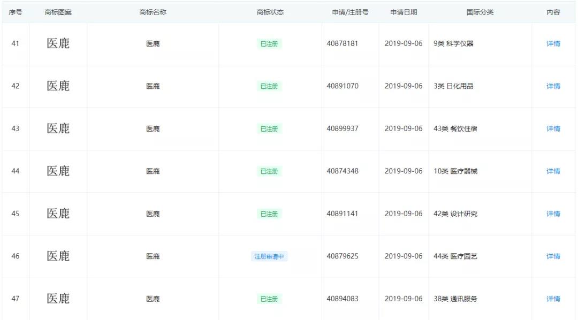This screenshot has height=320, width=578.
Task: Click the 已注册 status badge in row 43
Action: [x=269, y=129]
